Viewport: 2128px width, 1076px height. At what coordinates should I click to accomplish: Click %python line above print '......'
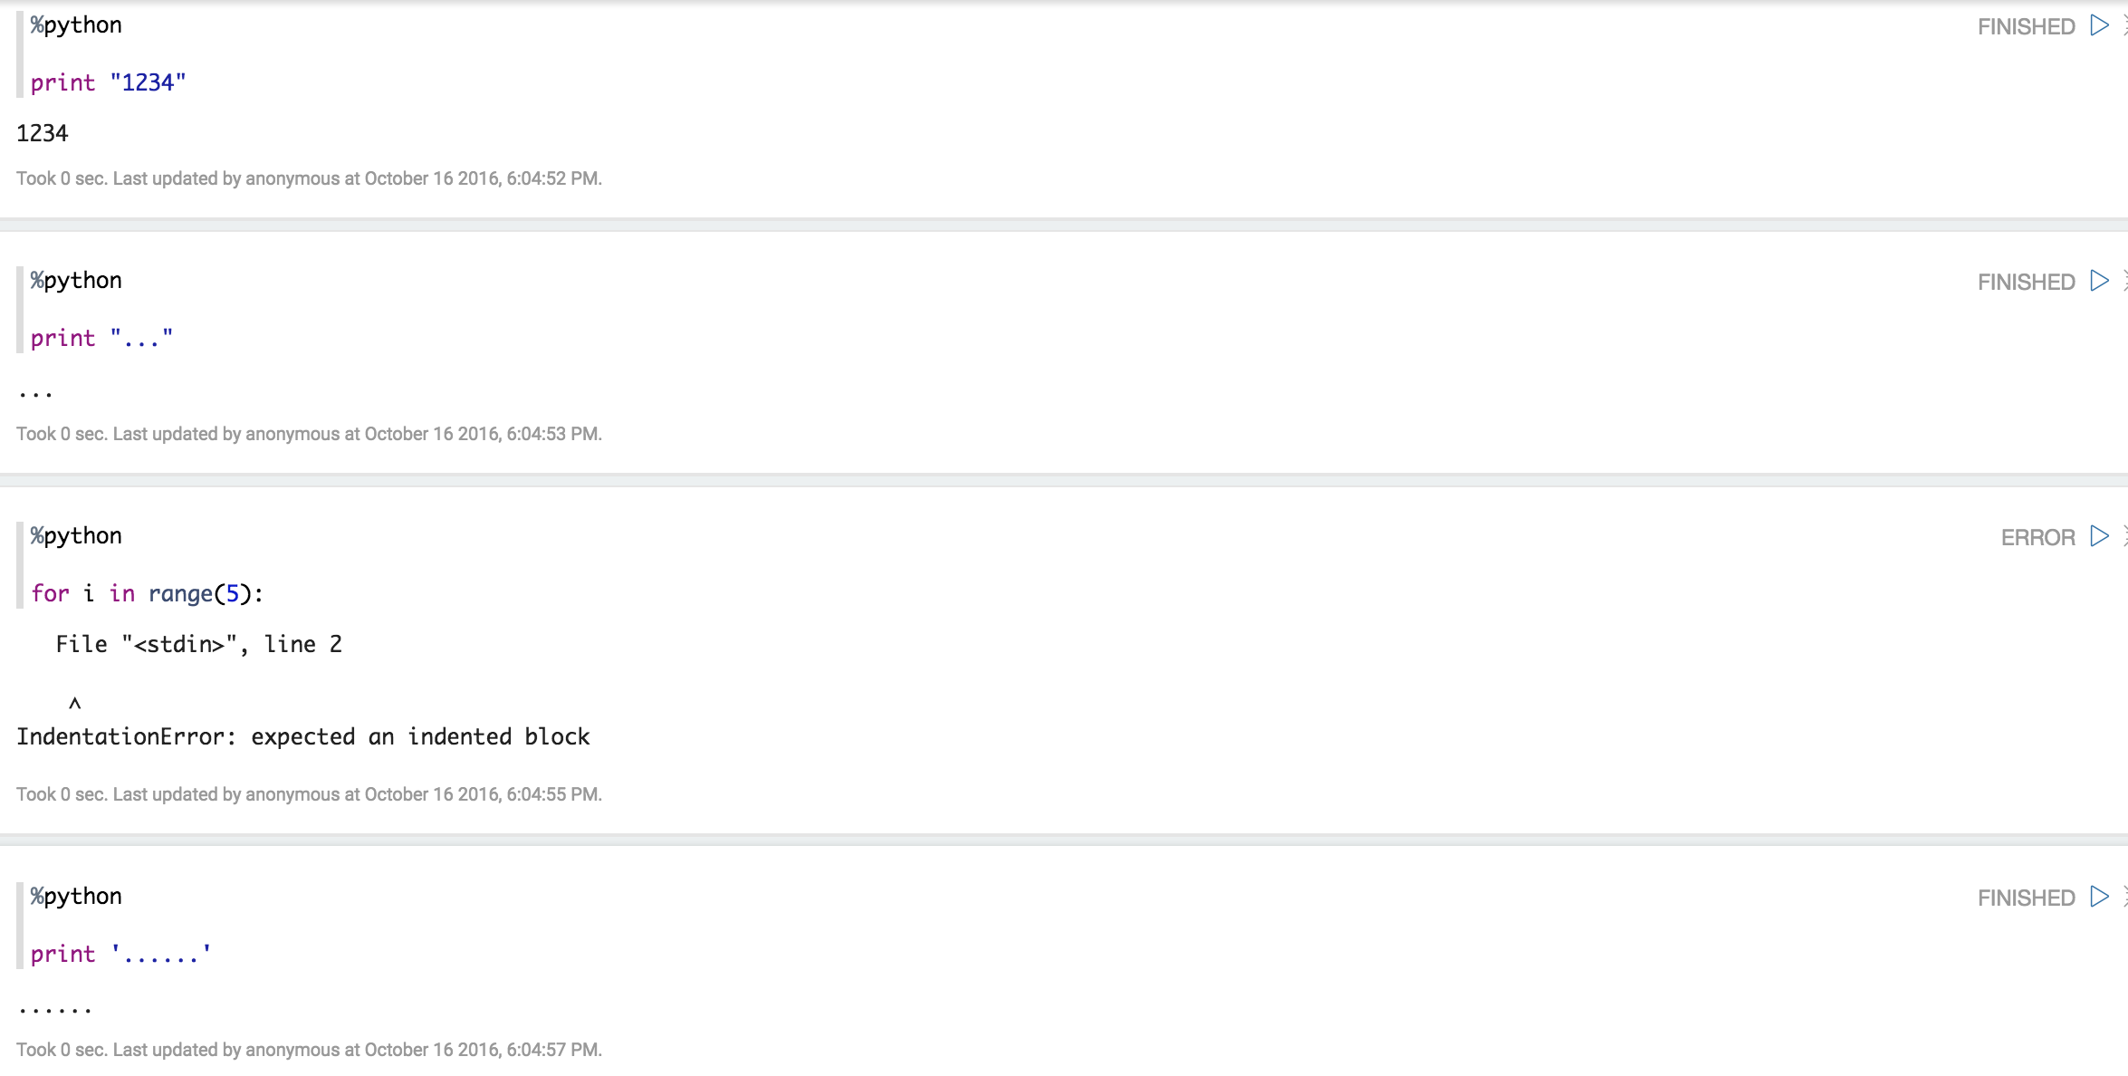click(x=76, y=897)
